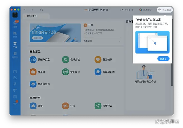The width and height of the screenshot is (183, 128).
Task: Dismiss tooltip with 知道了 button
Action: [163, 59]
